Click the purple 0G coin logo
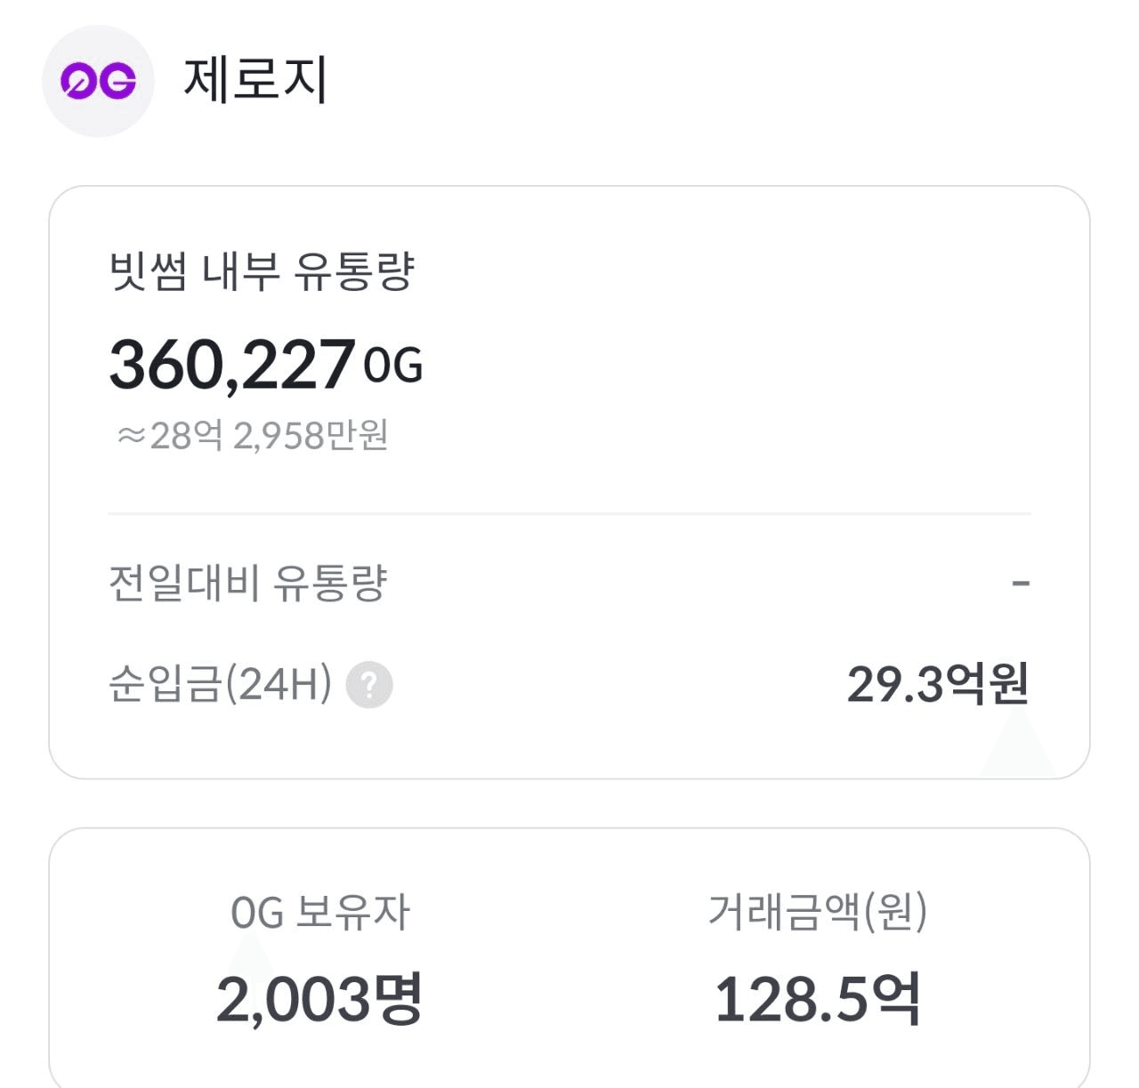1139x1088 pixels. click(98, 81)
